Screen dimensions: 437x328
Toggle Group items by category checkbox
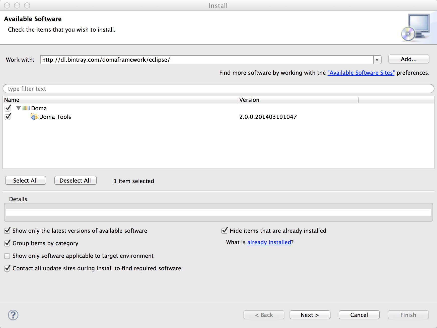[7, 243]
